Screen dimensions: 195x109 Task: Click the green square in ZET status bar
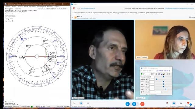pyautogui.click(x=32, y=107)
